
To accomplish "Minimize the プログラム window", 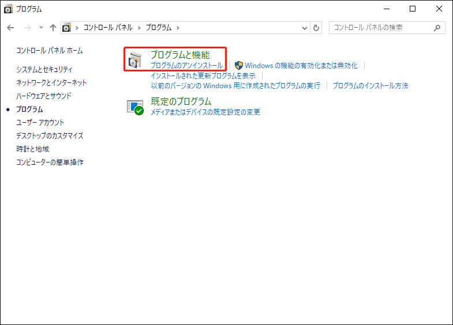I will [387, 9].
